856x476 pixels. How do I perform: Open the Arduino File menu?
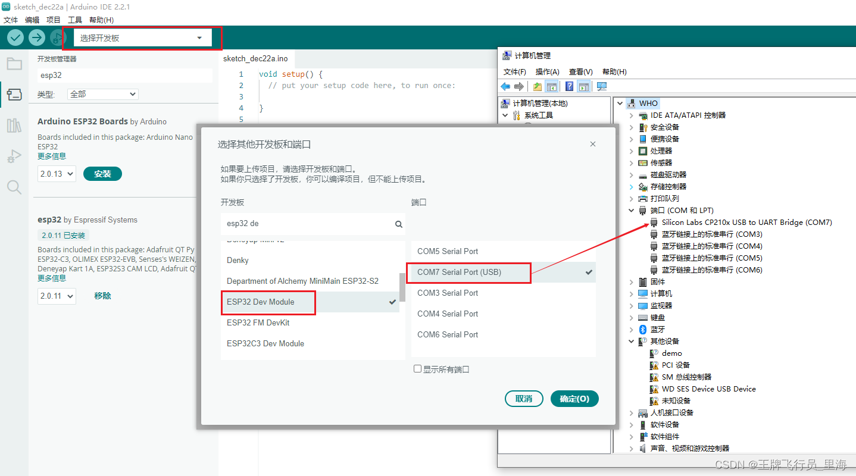click(x=11, y=20)
